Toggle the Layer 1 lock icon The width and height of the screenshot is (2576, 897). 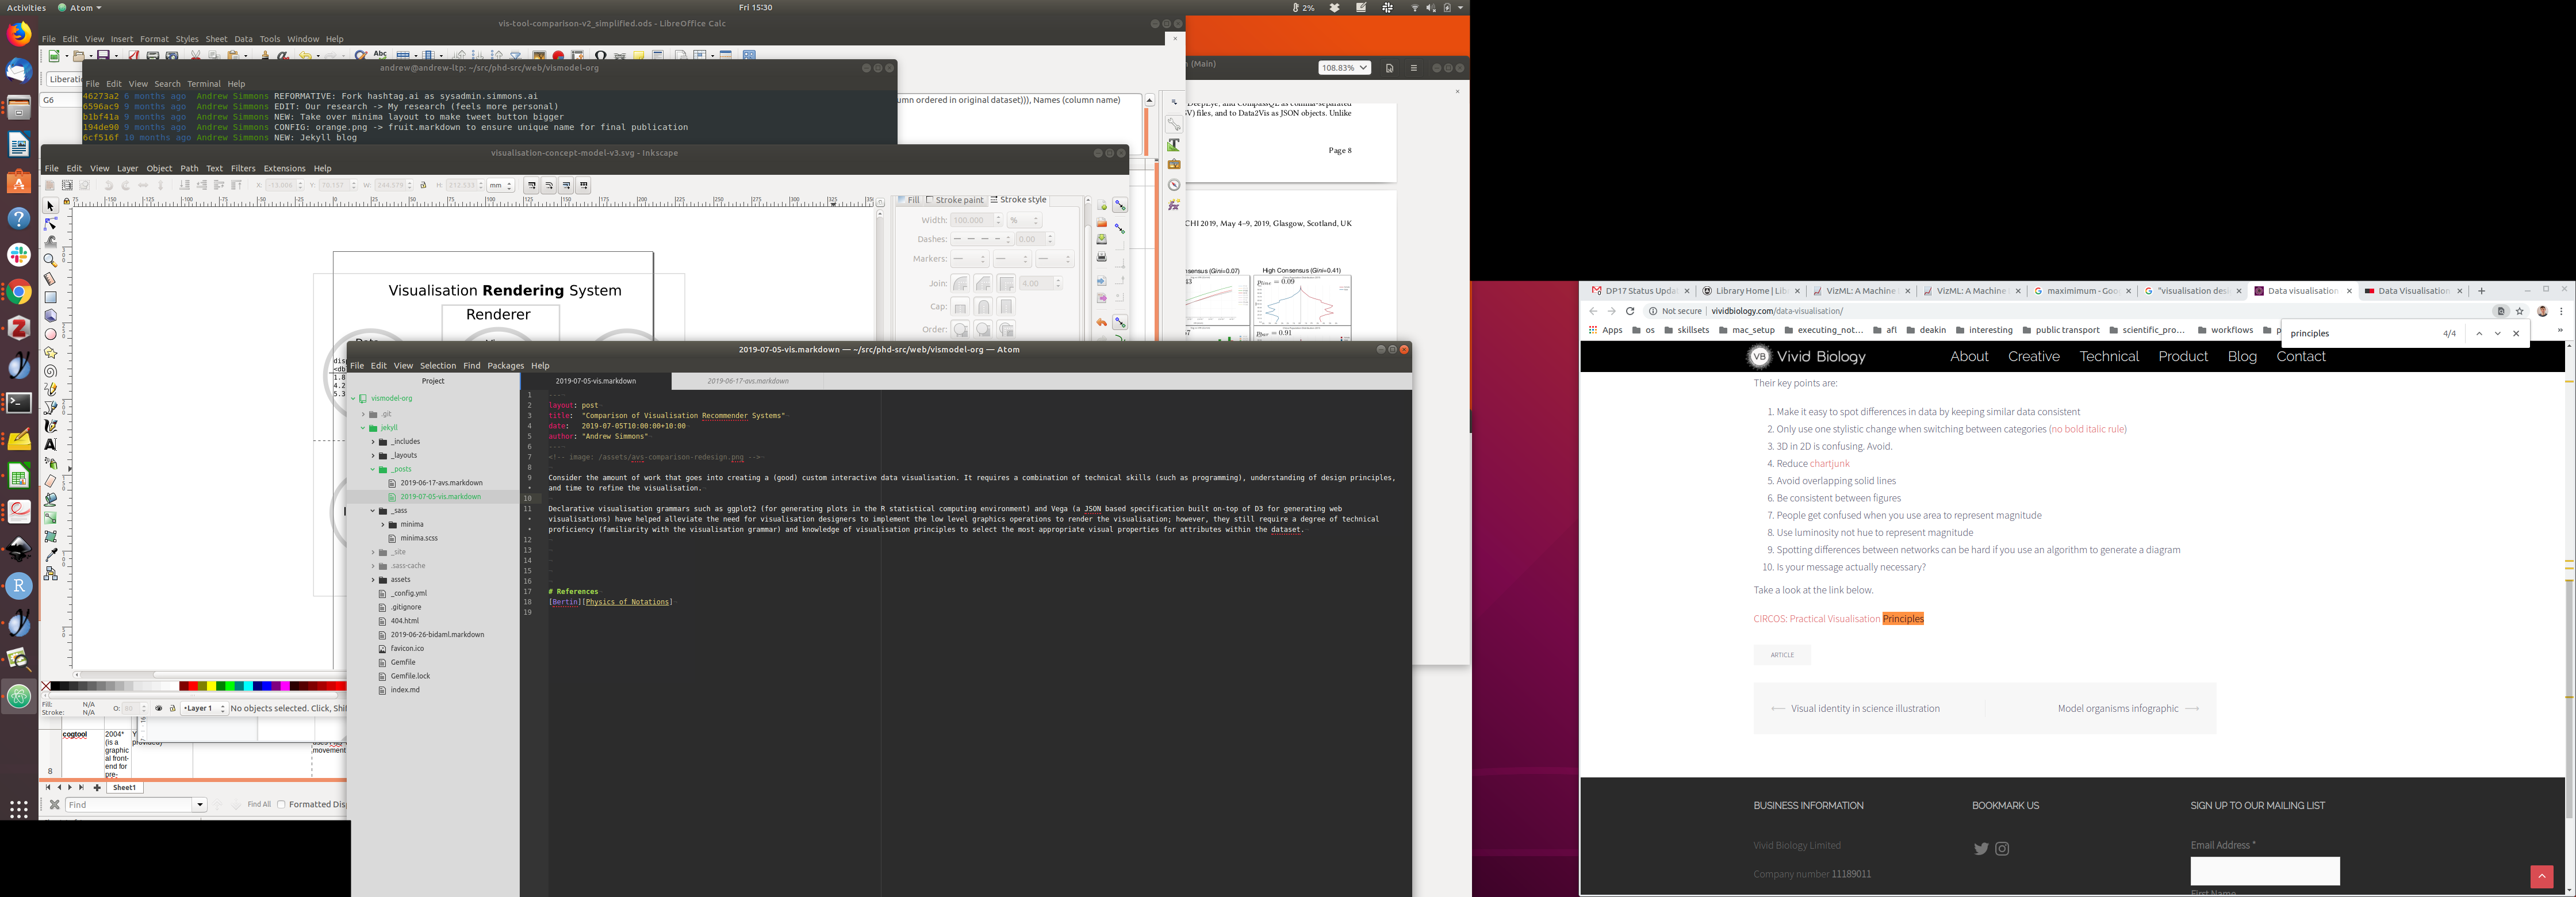pyautogui.click(x=172, y=708)
